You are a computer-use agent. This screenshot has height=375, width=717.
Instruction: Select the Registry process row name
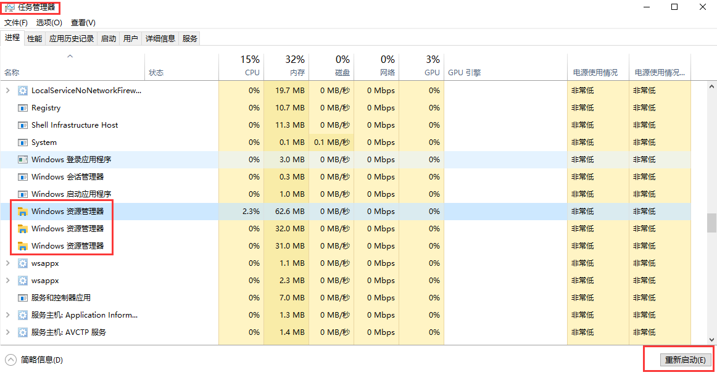coord(46,108)
